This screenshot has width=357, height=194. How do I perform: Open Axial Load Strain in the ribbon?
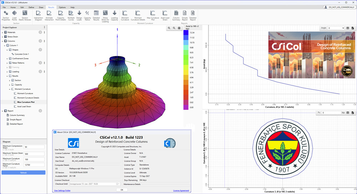pyautogui.click(x=165, y=15)
